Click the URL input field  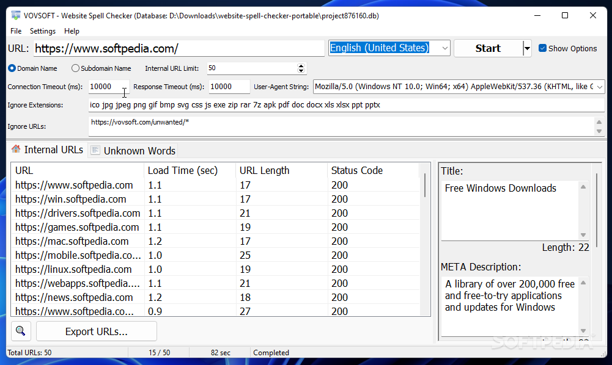point(179,48)
